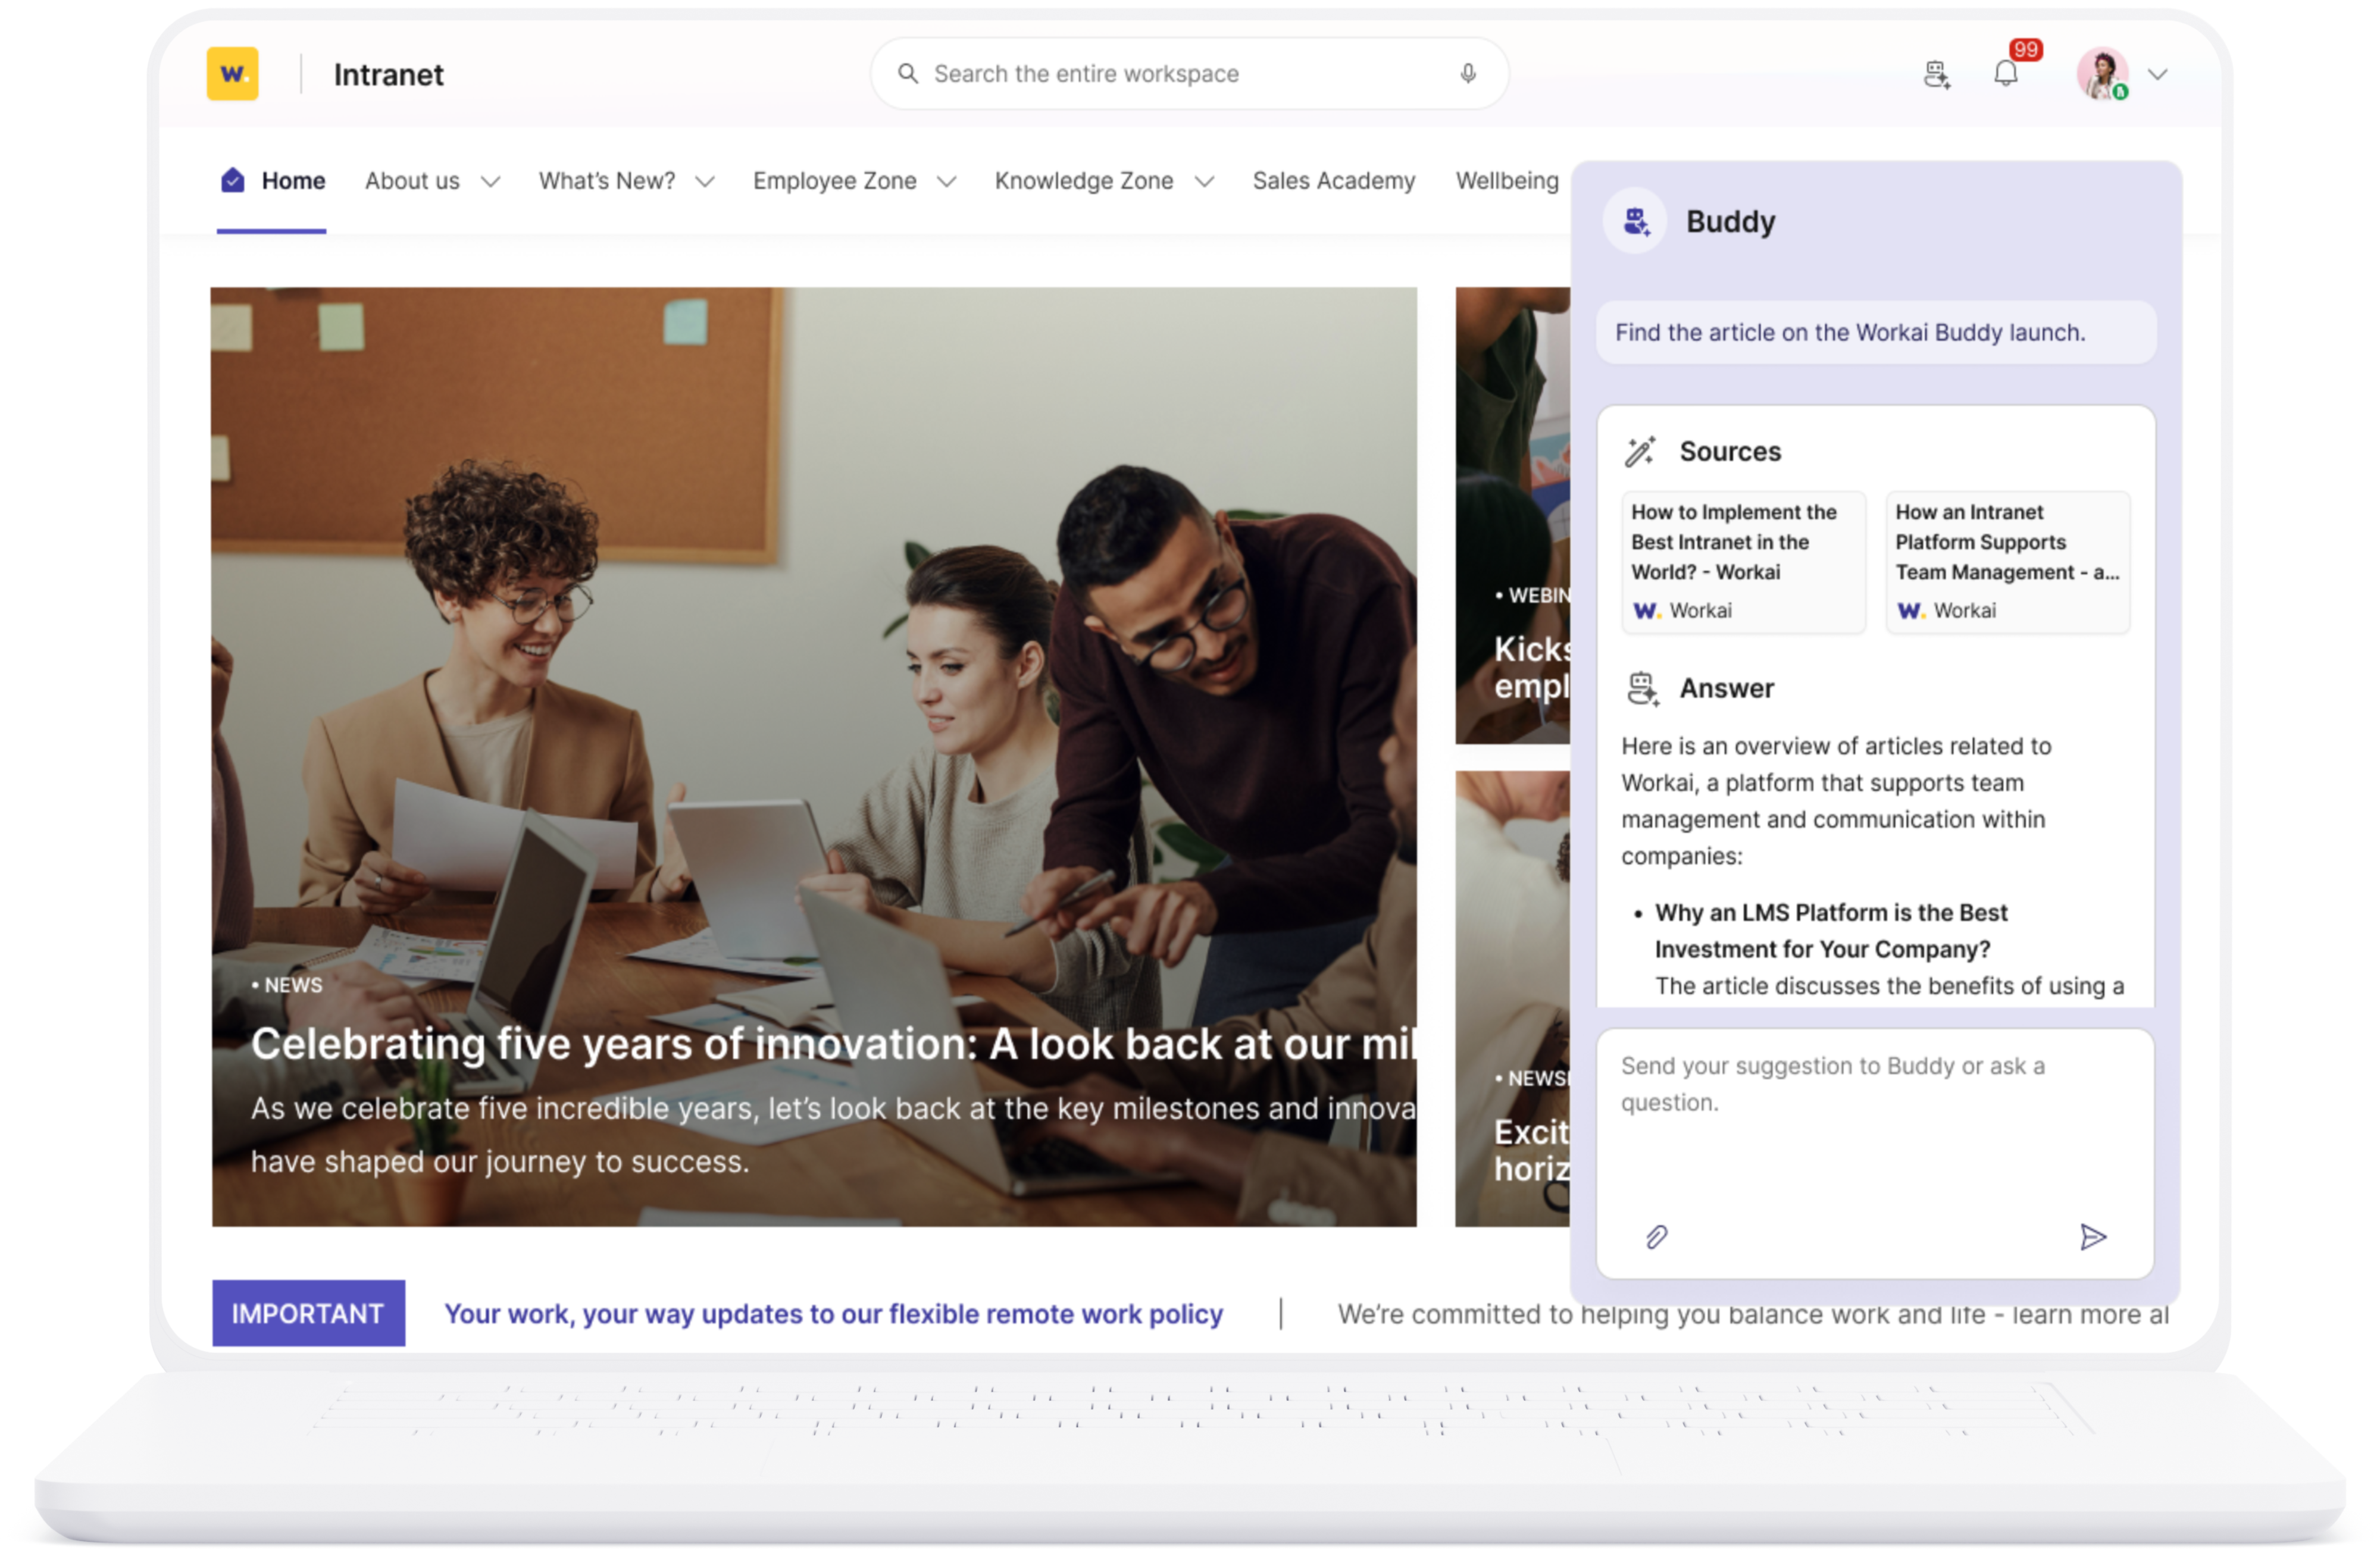This screenshot has width=2380, height=1550.
Task: Go to the Wellbeing menu item
Action: pos(1506,181)
